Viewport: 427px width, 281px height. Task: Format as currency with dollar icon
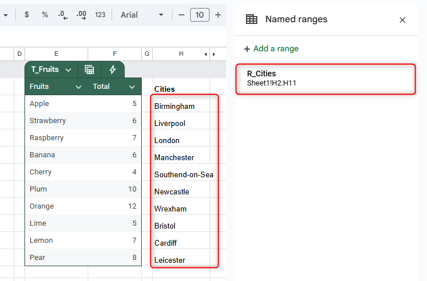27,15
